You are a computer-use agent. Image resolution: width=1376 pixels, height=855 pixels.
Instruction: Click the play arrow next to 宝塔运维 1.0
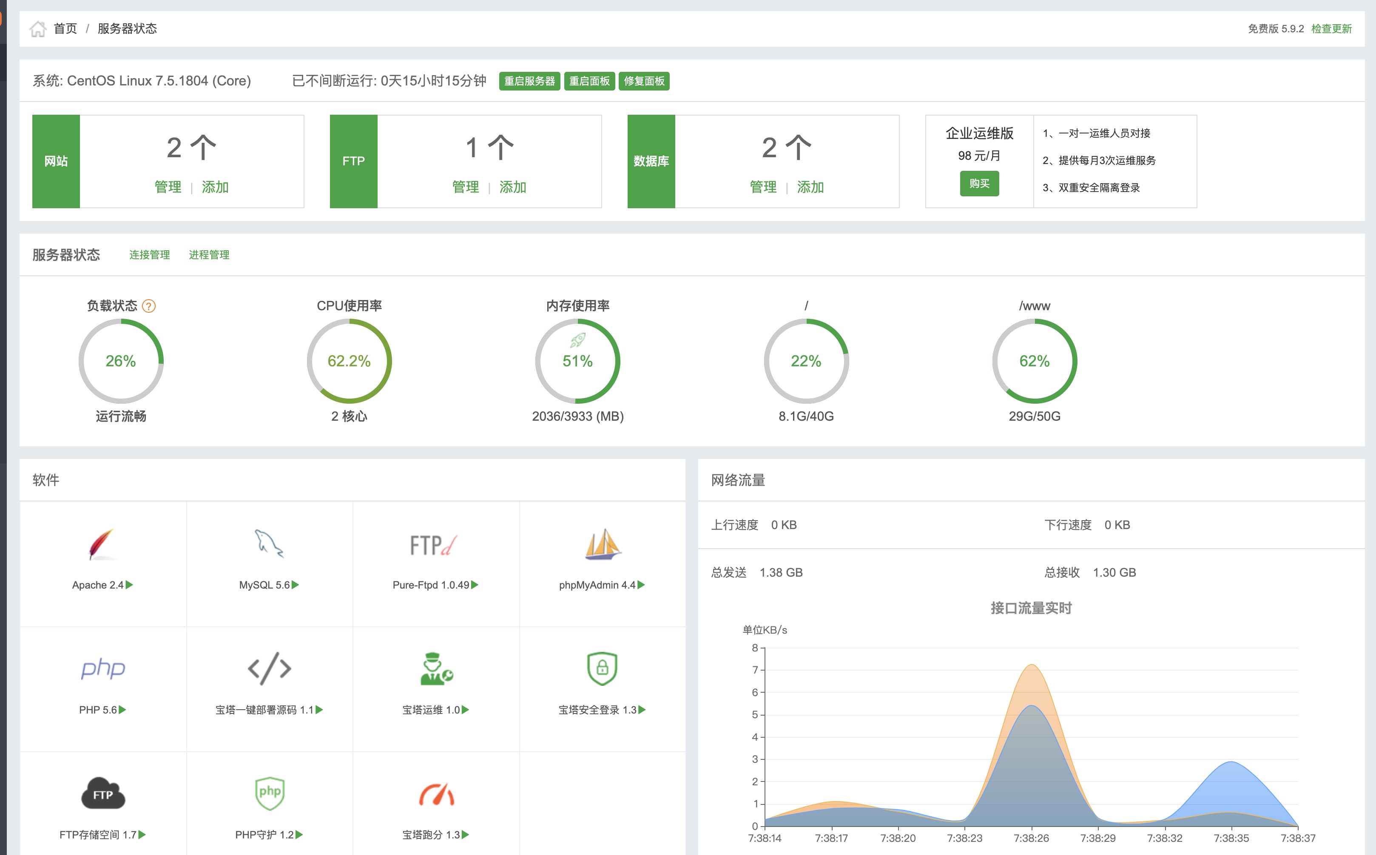(466, 710)
